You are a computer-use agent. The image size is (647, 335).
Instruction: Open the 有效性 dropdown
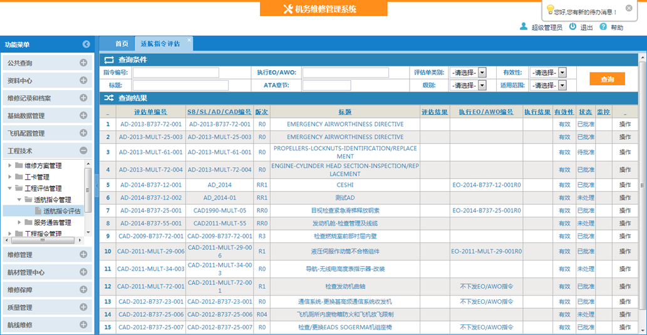pyautogui.click(x=562, y=73)
